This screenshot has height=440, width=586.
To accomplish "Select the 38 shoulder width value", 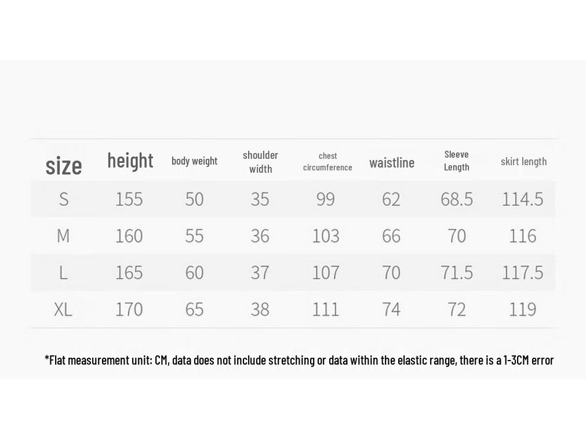I will (x=260, y=310).
